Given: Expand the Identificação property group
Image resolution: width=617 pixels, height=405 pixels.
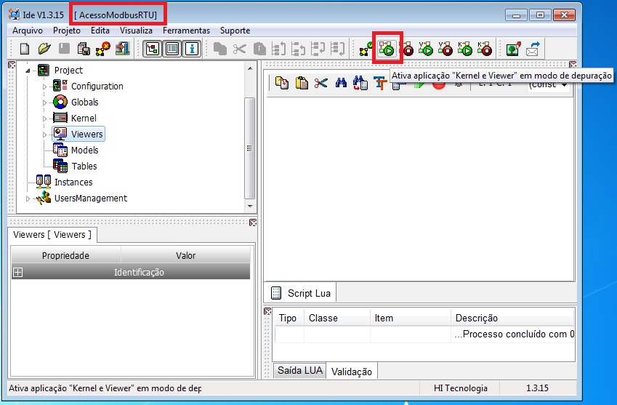Looking at the screenshot, I should pos(17,273).
